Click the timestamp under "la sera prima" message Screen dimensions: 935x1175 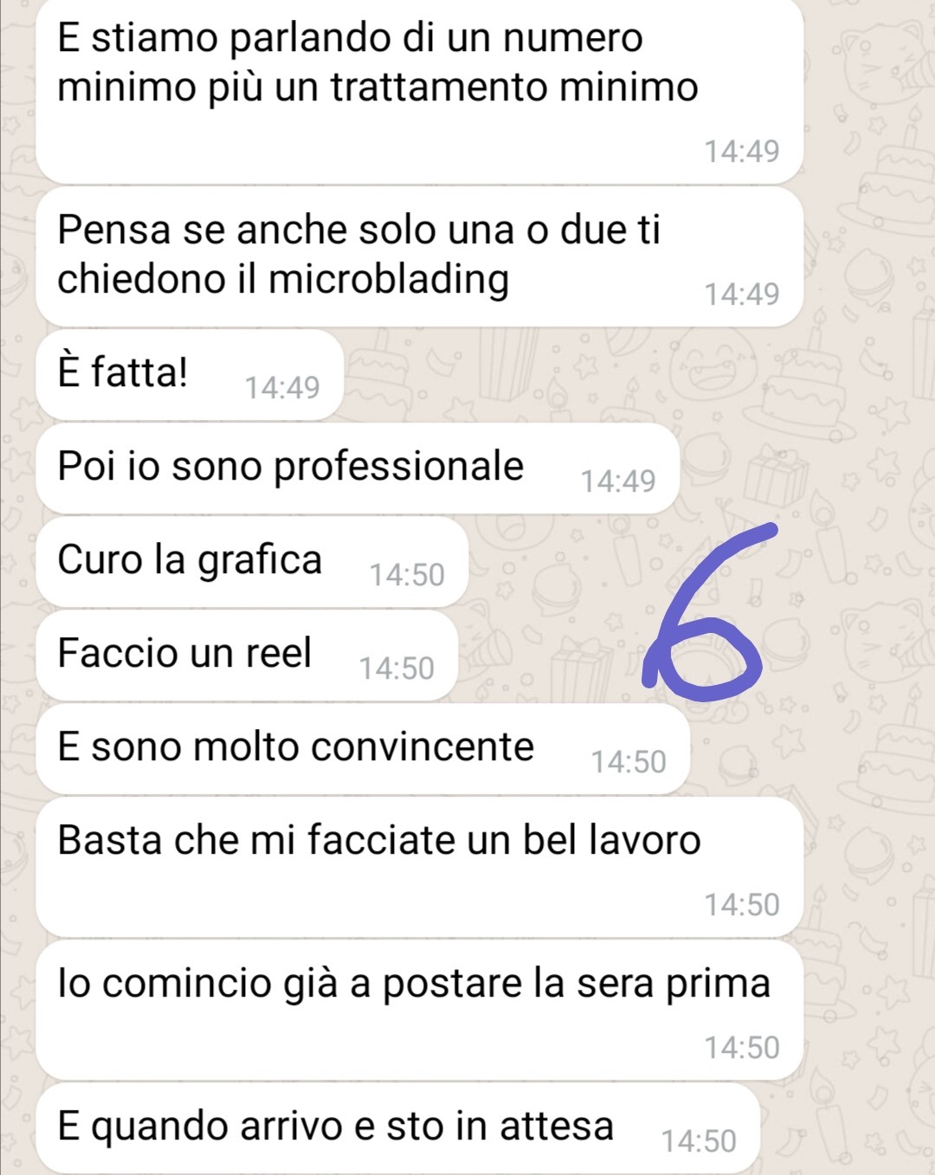[x=742, y=1047]
